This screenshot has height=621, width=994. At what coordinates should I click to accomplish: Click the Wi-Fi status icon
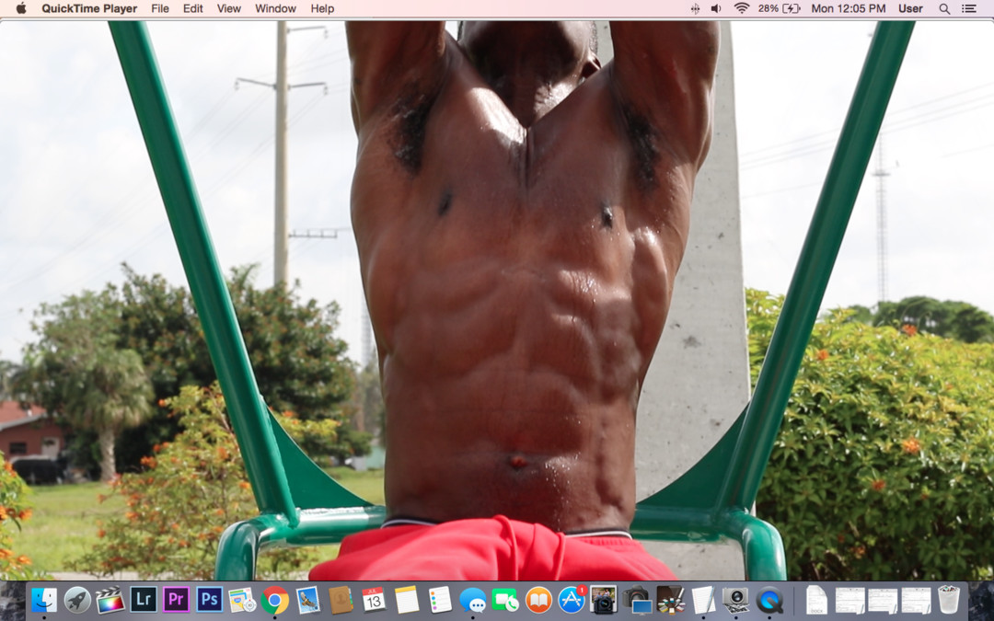741,8
